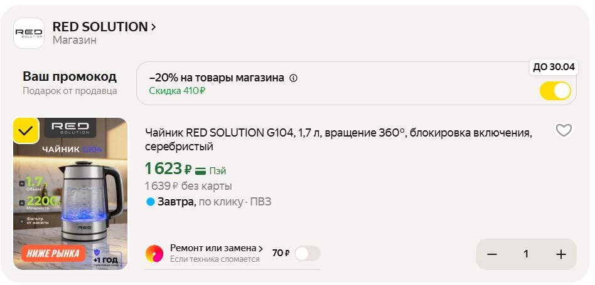Increase quantity with the plus button
Viewport: 595px width, 285px height.
[x=560, y=254]
